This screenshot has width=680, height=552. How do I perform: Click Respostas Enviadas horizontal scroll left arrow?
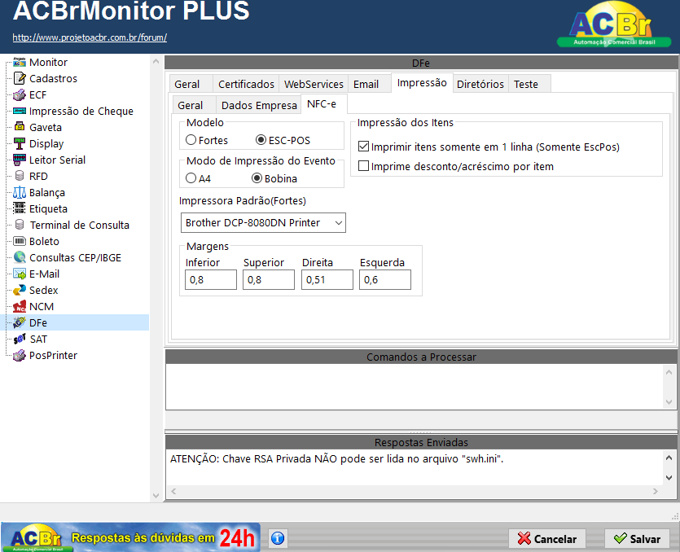(174, 491)
